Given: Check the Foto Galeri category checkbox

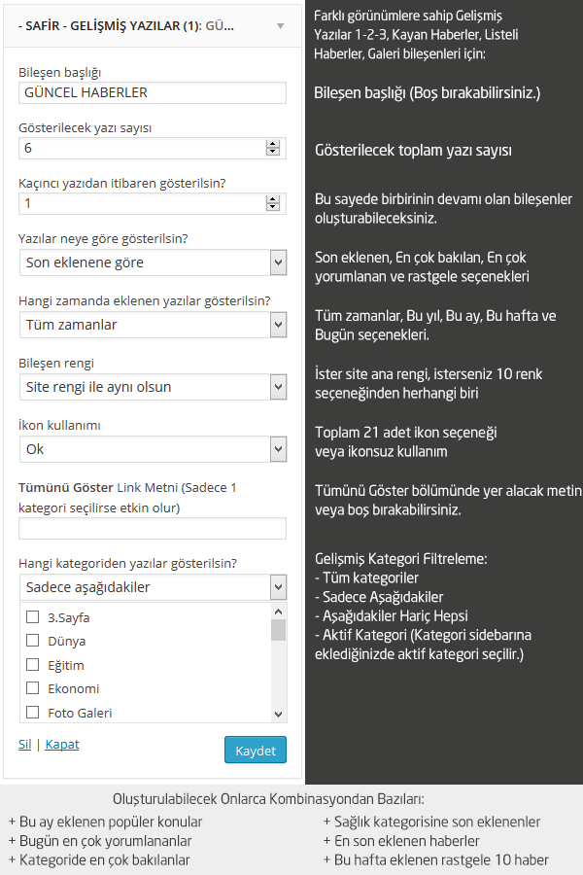Looking at the screenshot, I should (x=33, y=712).
